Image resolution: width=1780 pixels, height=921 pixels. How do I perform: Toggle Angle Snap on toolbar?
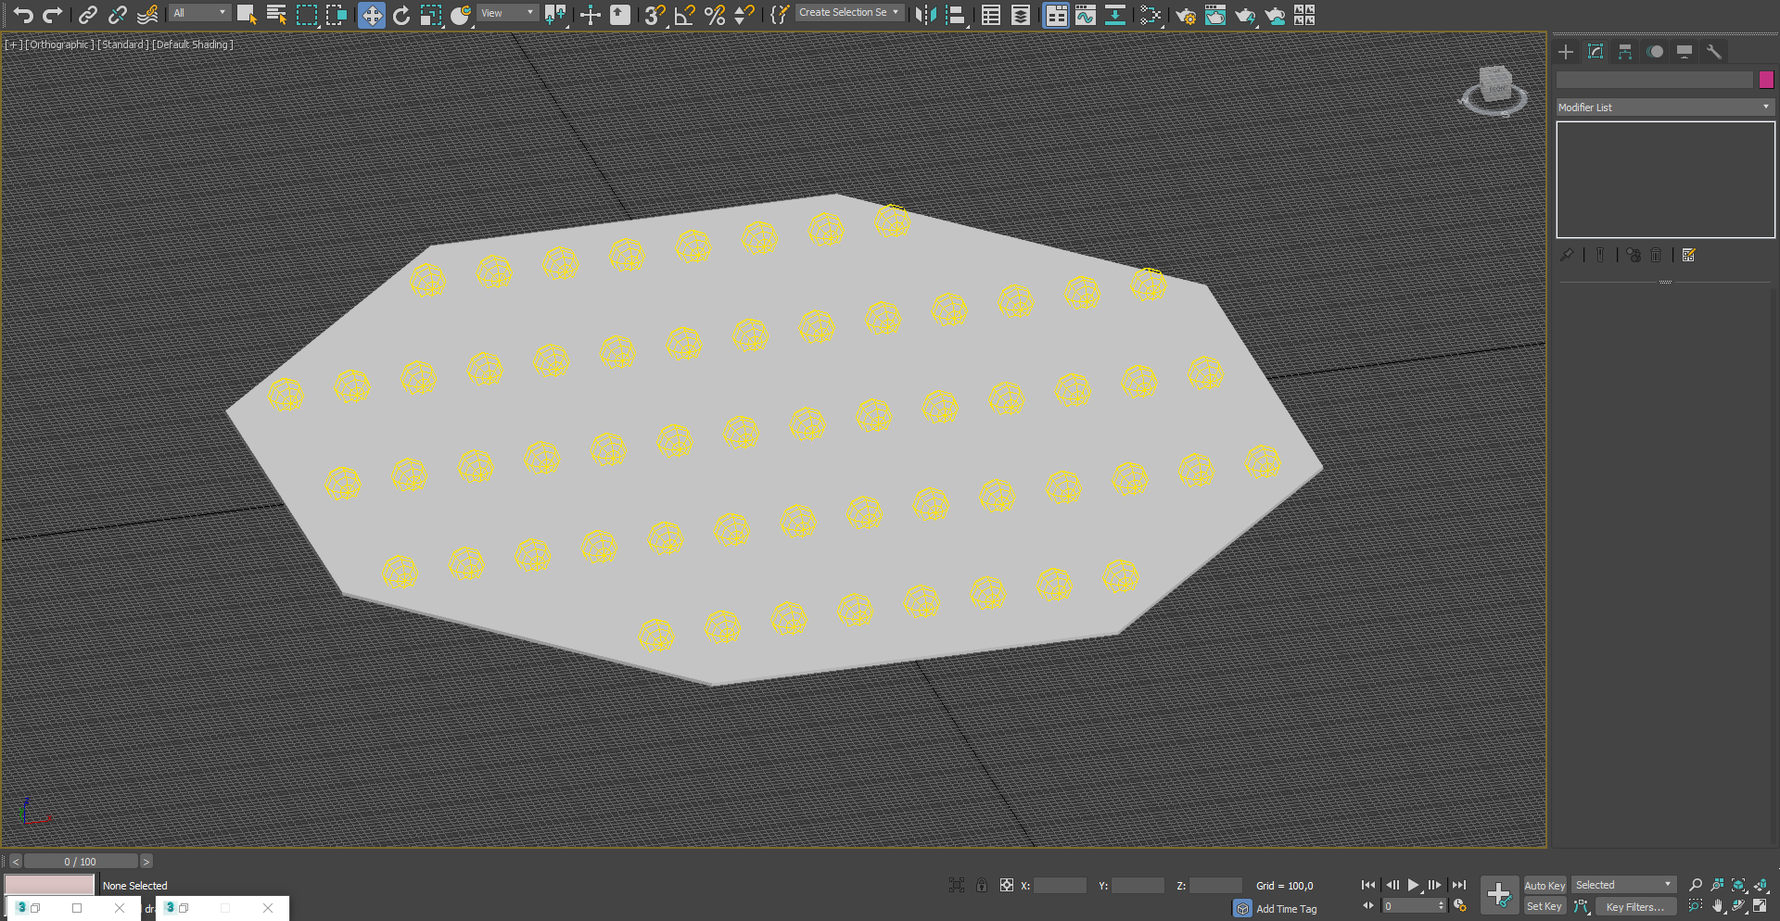coord(684,15)
